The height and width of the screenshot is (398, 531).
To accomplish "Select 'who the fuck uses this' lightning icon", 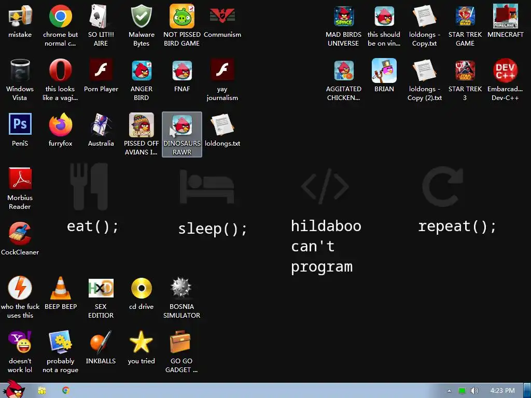I will tap(20, 288).
